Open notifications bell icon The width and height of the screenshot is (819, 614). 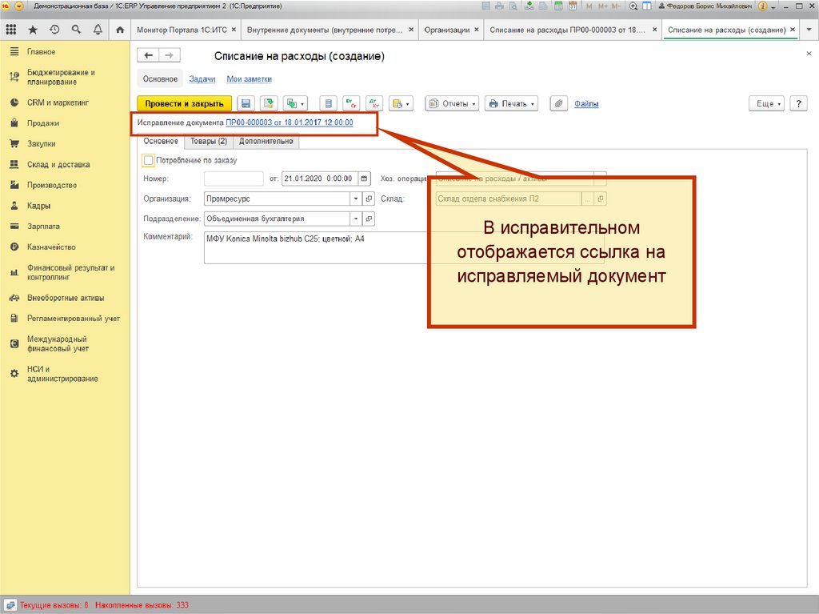[x=98, y=30]
